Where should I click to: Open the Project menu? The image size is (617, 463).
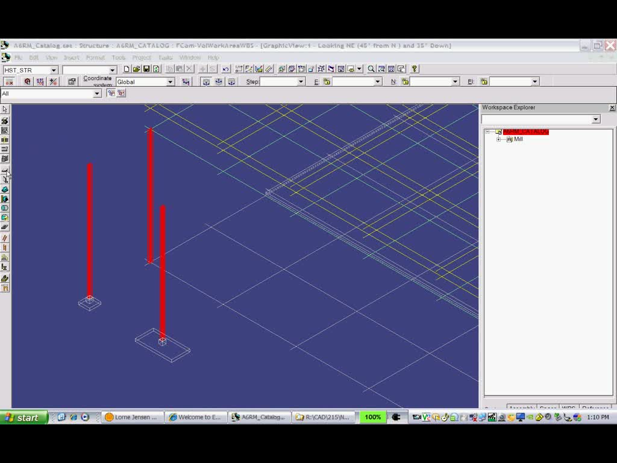(x=142, y=57)
